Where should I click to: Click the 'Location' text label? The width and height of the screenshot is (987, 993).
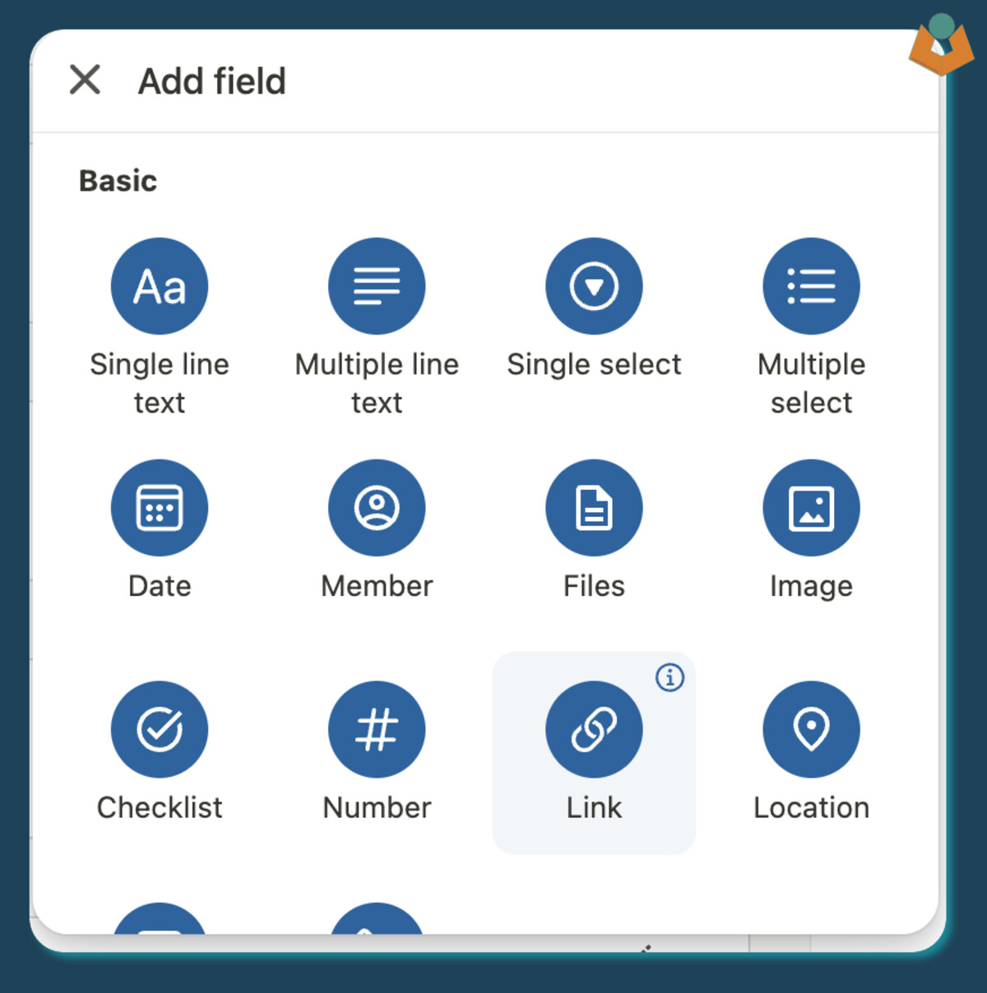pyautogui.click(x=811, y=807)
